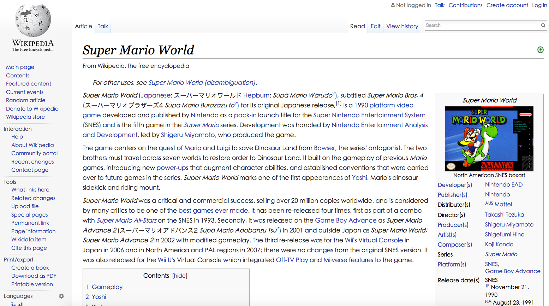
Task: Open the Luigi character link
Action: (223, 148)
